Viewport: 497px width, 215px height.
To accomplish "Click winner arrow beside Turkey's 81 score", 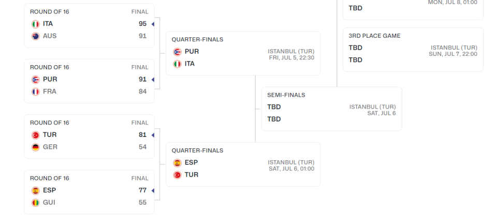I will point(153,135).
